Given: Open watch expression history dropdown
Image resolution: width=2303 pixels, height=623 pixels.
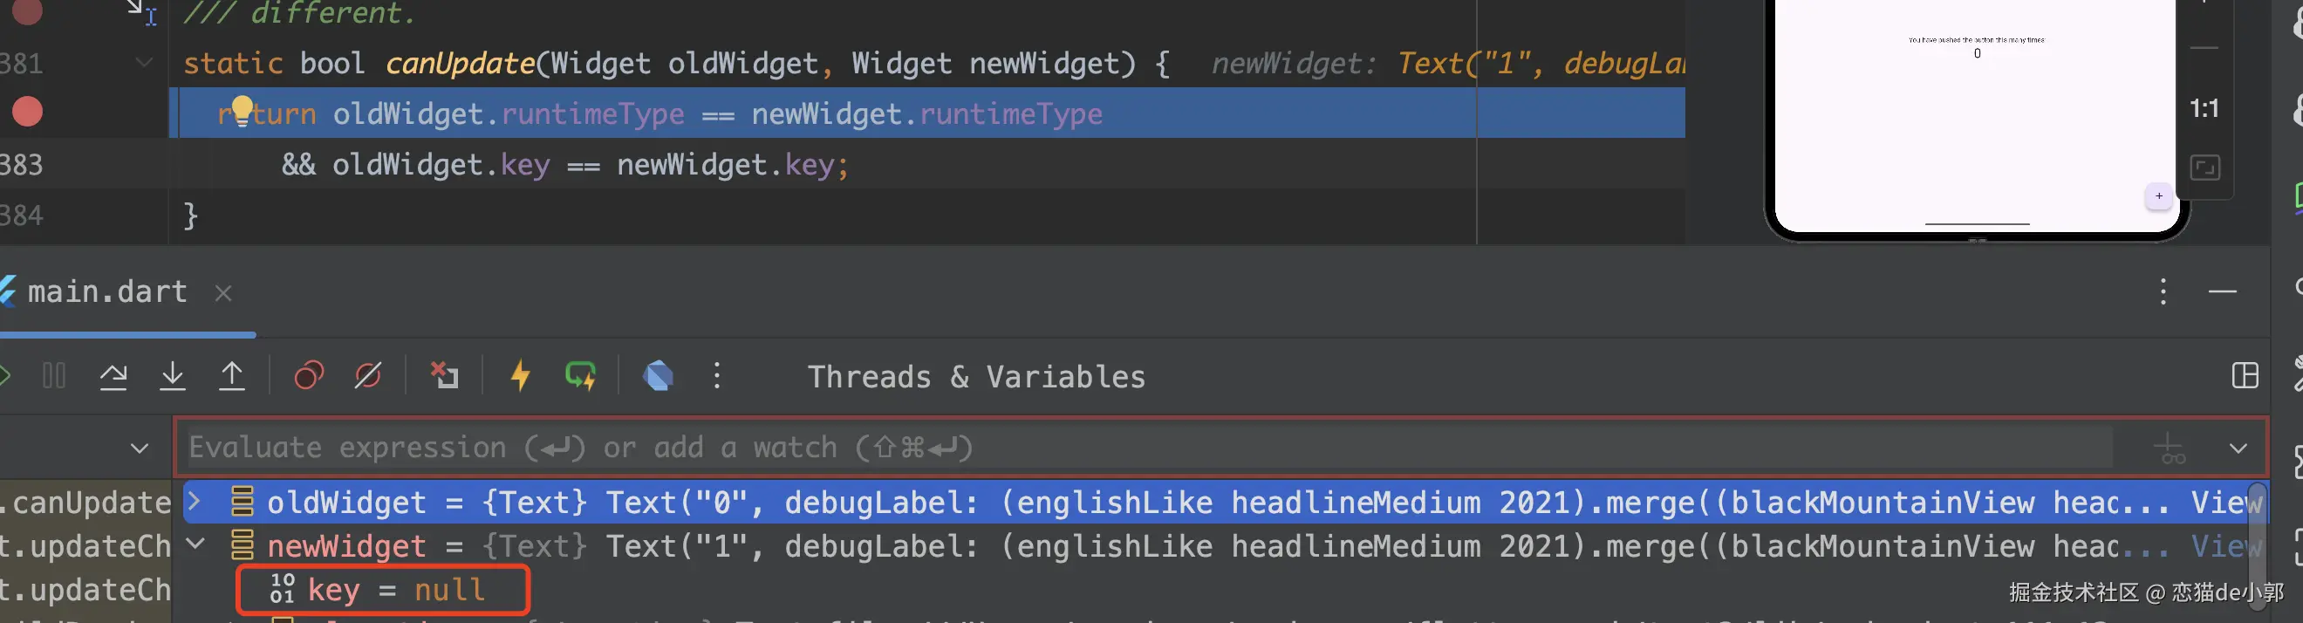Looking at the screenshot, I should (x=2238, y=448).
